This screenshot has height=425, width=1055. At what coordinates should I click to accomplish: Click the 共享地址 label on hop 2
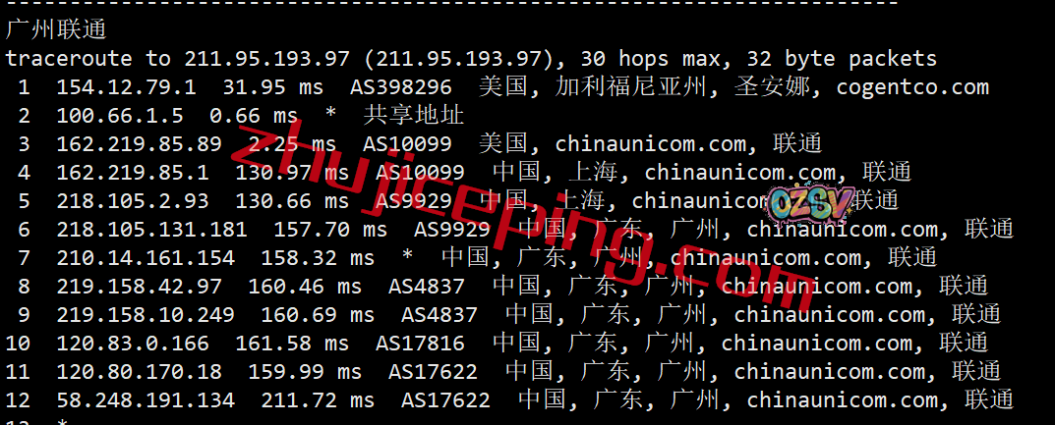click(x=413, y=116)
